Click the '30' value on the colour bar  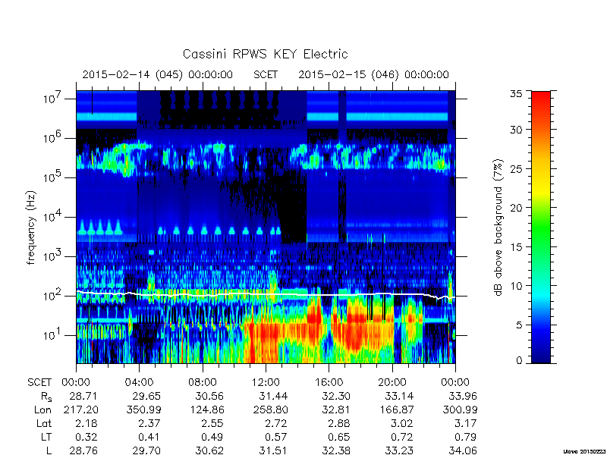516,130
